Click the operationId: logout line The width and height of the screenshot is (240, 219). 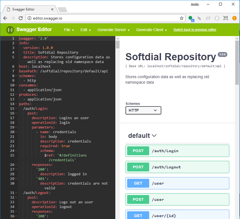click(52, 207)
